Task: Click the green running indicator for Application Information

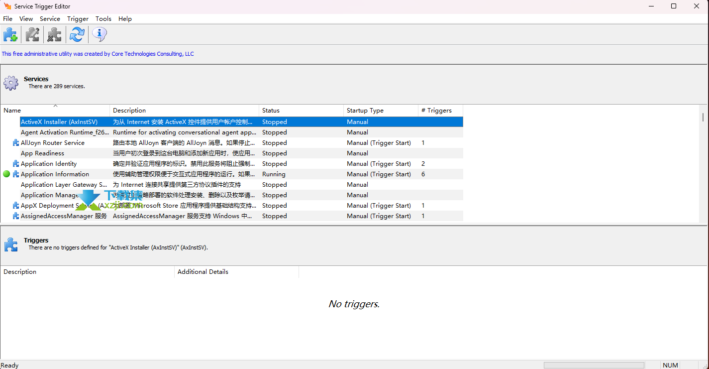Action: click(6, 174)
